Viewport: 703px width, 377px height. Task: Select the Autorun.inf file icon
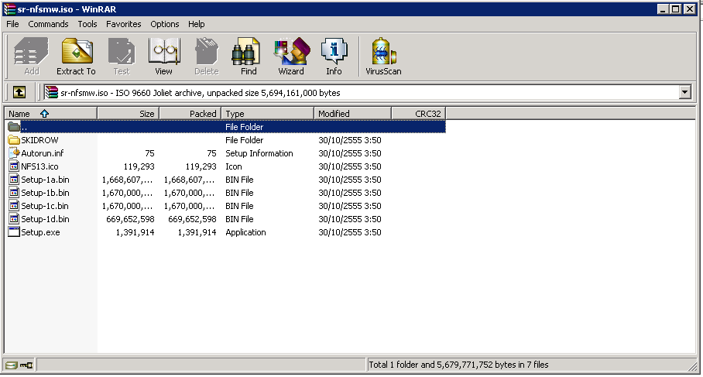(x=14, y=153)
